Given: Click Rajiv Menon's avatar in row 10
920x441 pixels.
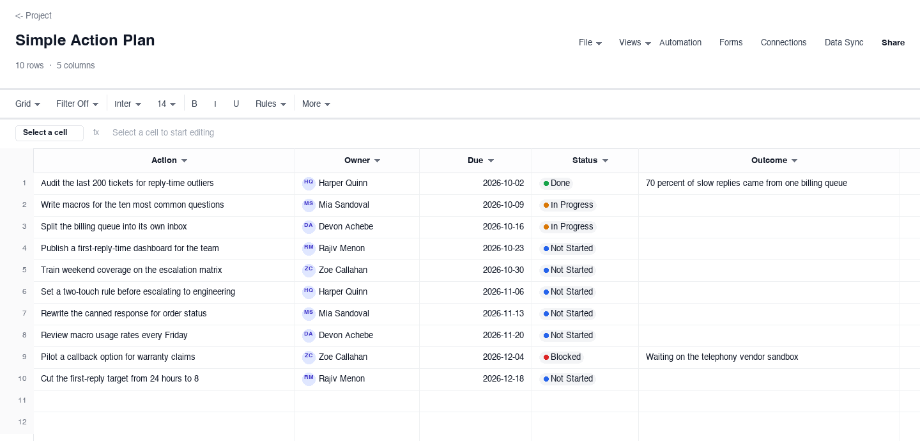Looking at the screenshot, I should pyautogui.click(x=309, y=379).
